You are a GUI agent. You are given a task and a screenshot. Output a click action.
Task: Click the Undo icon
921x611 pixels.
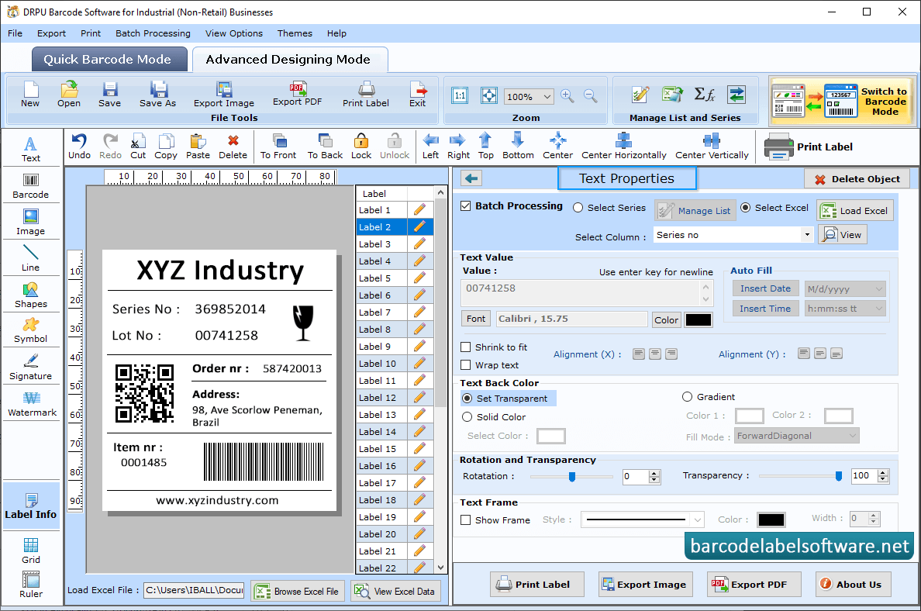pos(79,147)
